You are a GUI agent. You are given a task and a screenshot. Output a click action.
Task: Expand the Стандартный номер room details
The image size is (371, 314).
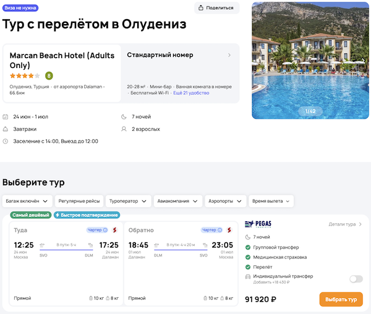coord(229,55)
